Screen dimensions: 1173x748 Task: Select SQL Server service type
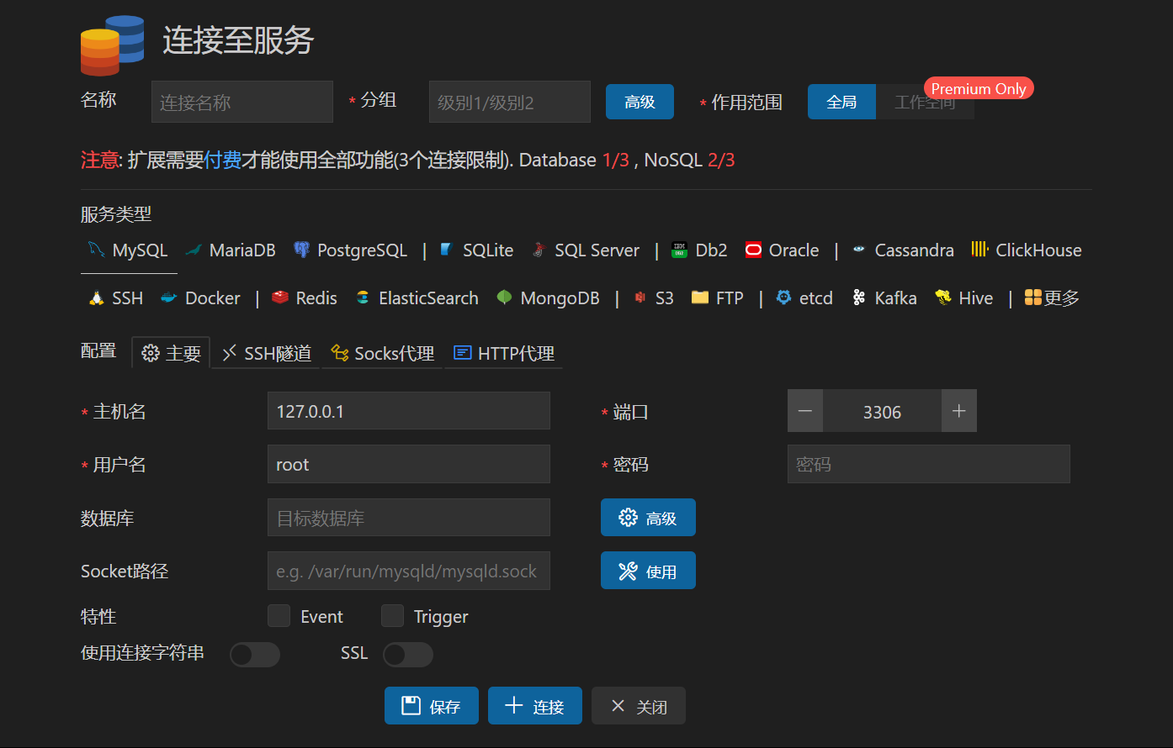coord(586,250)
